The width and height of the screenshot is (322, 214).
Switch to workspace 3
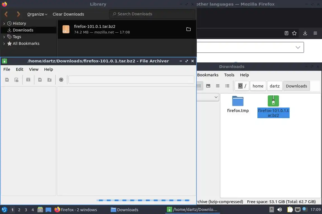26,210
